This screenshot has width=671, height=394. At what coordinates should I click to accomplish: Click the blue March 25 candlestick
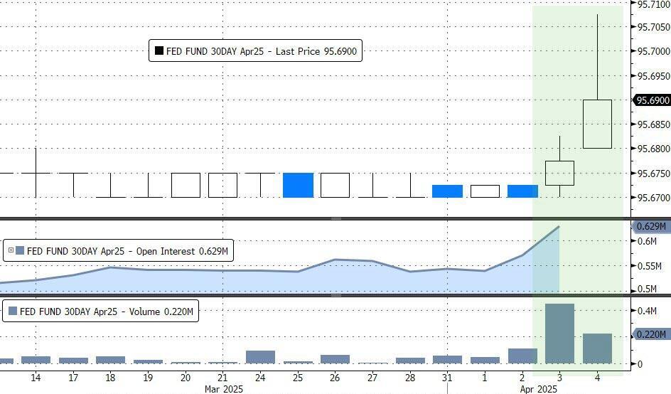pos(298,185)
